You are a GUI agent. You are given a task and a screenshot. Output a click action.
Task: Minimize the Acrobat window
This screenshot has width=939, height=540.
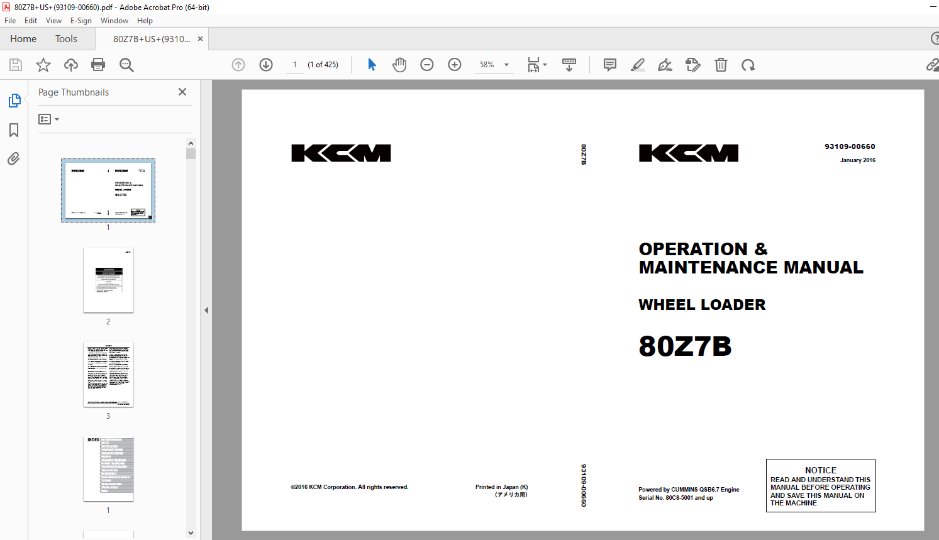(933, 7)
